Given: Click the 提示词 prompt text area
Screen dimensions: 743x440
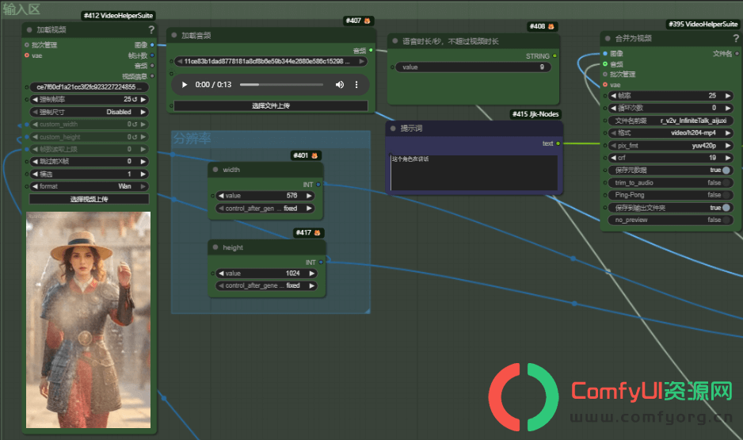Looking at the screenshot, I should coord(474,173).
